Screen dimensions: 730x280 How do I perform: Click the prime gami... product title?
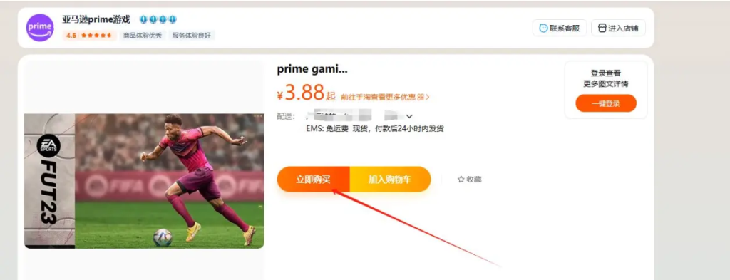click(312, 69)
